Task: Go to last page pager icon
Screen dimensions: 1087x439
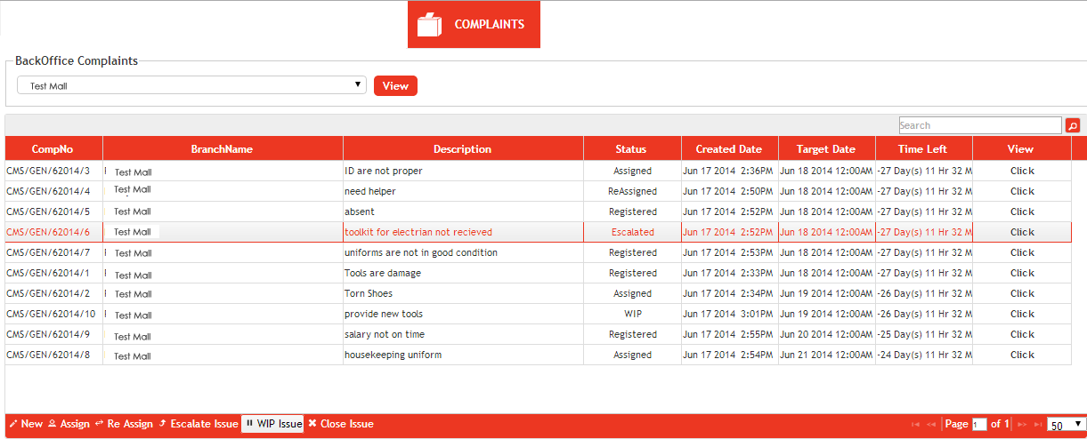Action: pyautogui.click(x=1037, y=425)
